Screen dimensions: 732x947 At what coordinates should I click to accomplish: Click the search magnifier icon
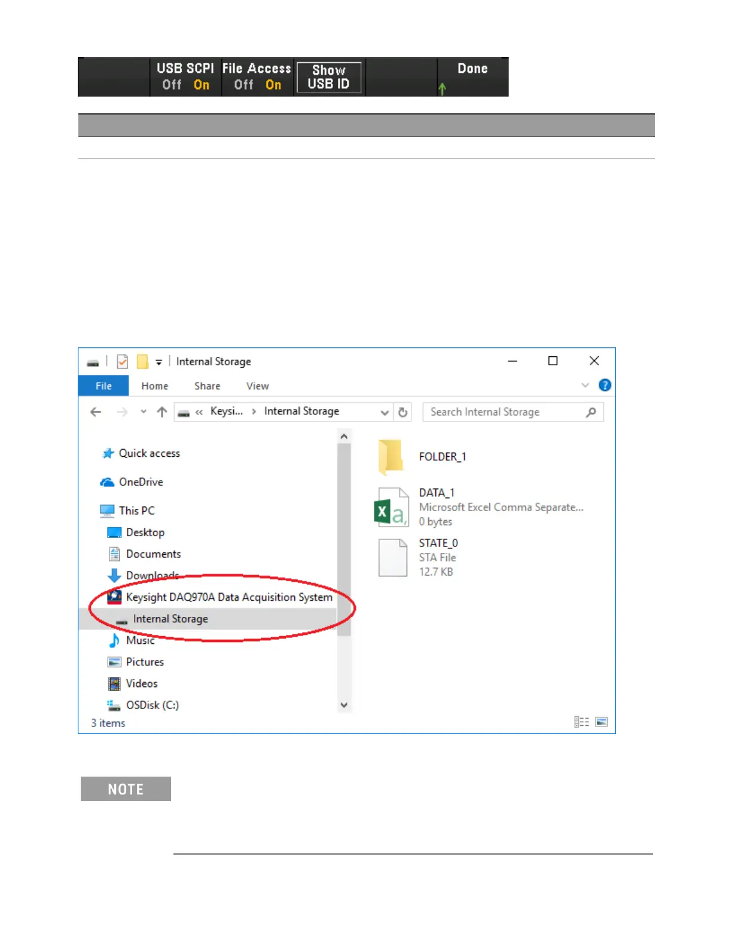point(591,412)
